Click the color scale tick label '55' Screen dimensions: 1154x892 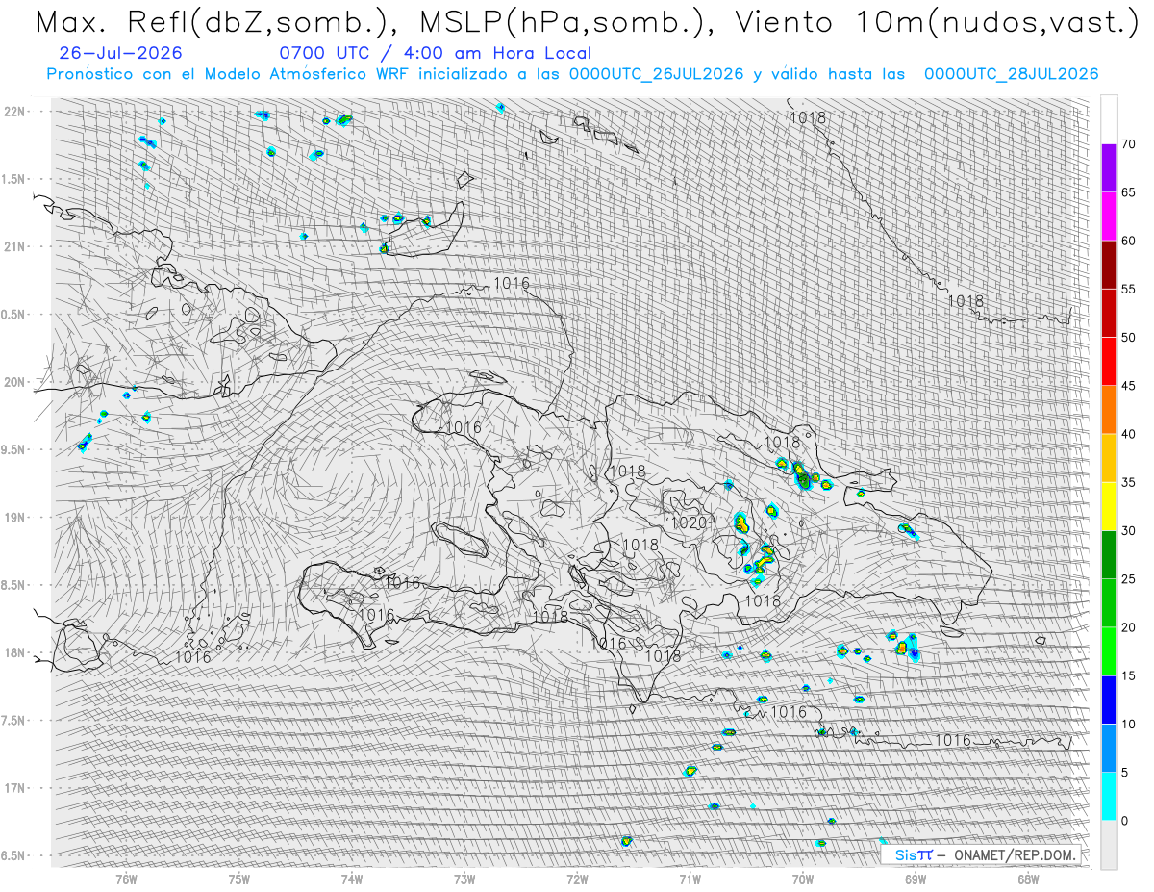pyautogui.click(x=1129, y=290)
